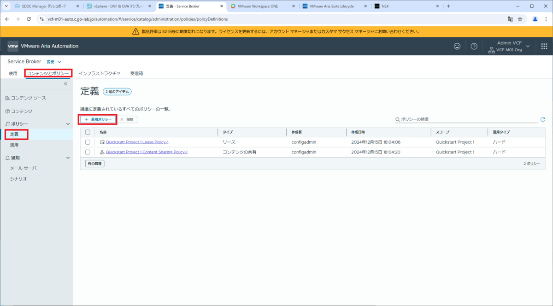Sort by 名前 column header
The width and height of the screenshot is (553, 306).
[x=103, y=132]
